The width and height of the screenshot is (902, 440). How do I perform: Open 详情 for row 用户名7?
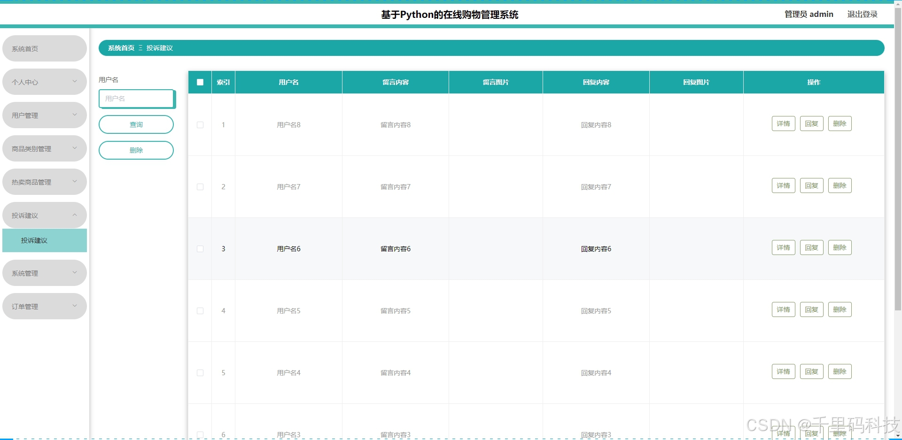pos(784,185)
